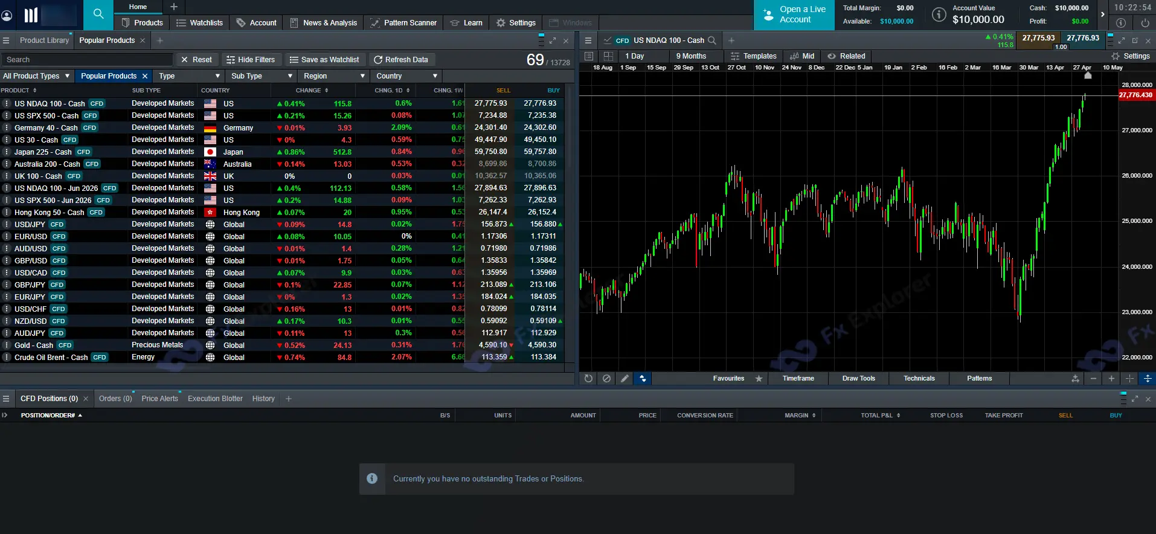Open the 9 Months range dropdown

695,56
